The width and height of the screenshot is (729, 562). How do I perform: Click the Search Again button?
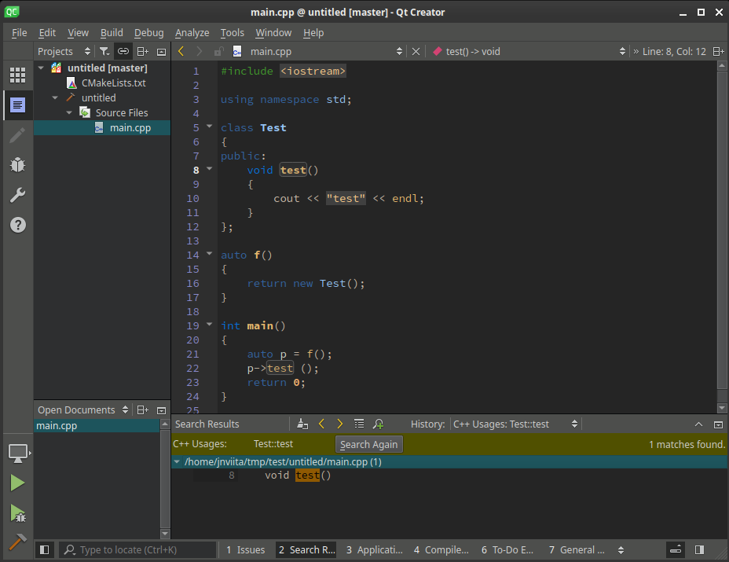point(369,445)
